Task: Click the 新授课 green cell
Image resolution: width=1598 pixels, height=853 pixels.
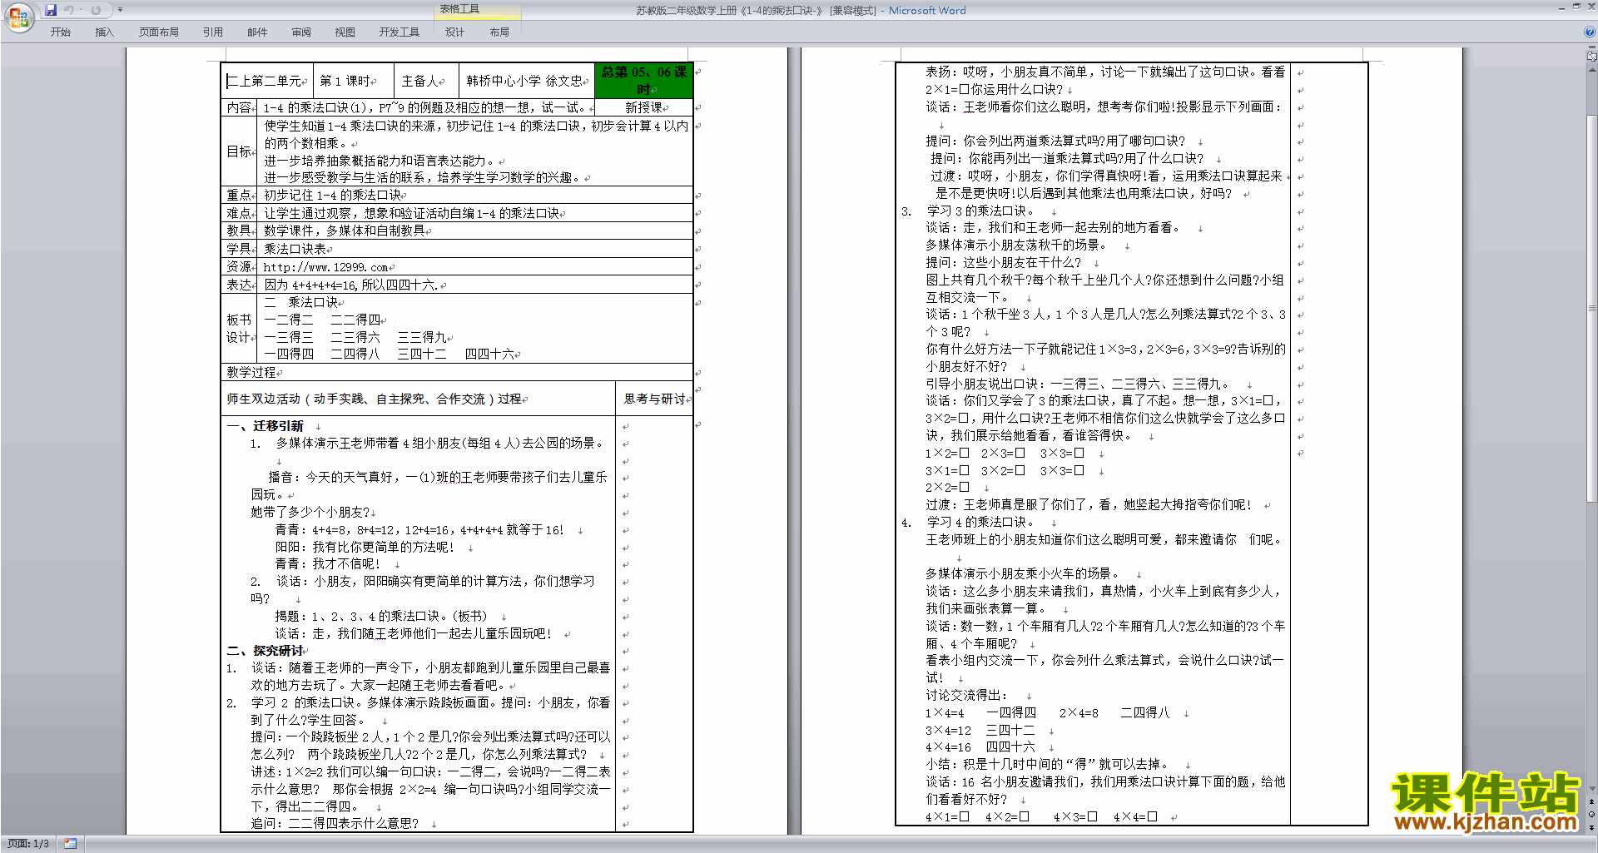Action: pos(643,107)
